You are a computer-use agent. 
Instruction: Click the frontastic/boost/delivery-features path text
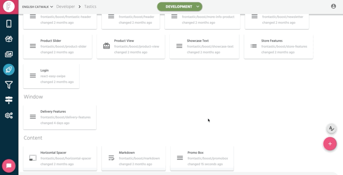tap(66, 117)
